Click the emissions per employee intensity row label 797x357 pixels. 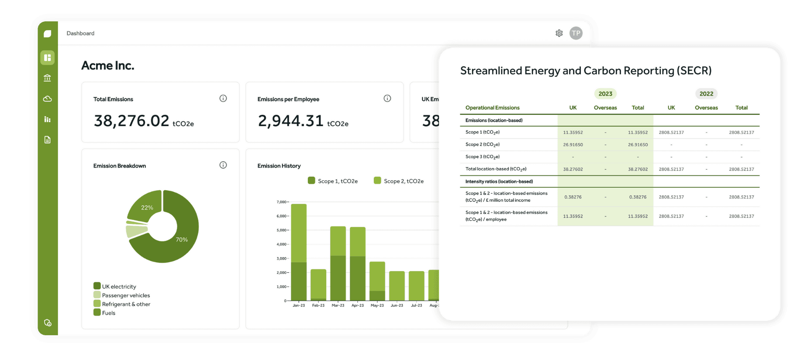507,216
